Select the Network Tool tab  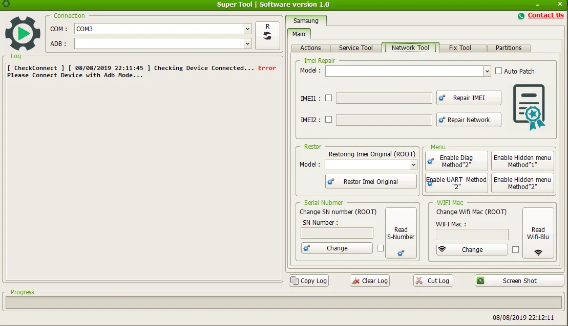tap(410, 48)
